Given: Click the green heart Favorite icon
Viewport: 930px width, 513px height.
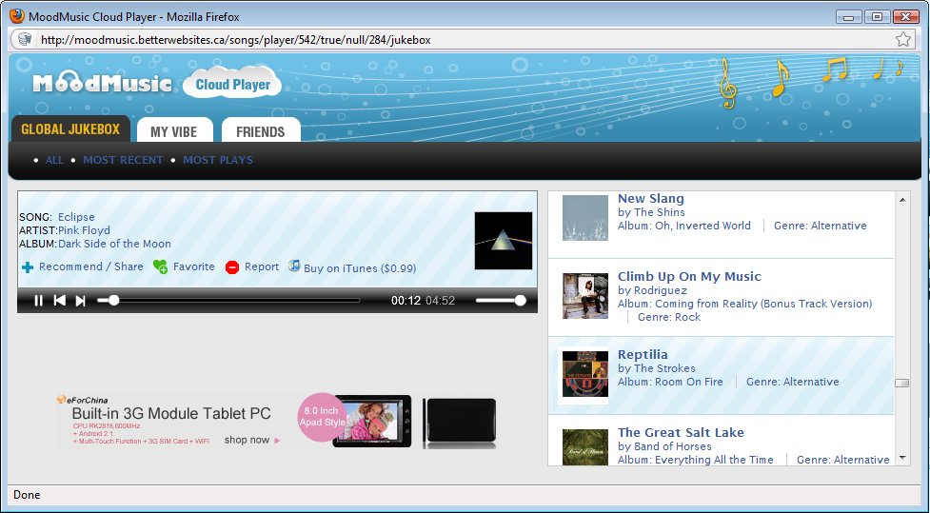Looking at the screenshot, I should coord(160,266).
